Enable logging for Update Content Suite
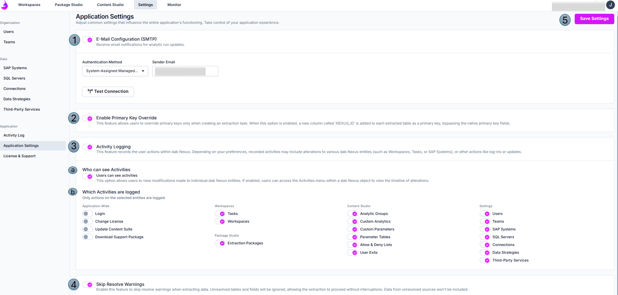618x295 pixels. click(88, 229)
